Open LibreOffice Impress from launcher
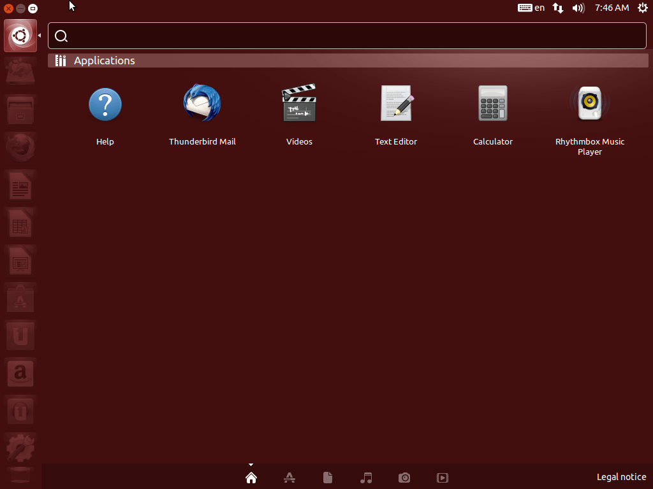 20,260
